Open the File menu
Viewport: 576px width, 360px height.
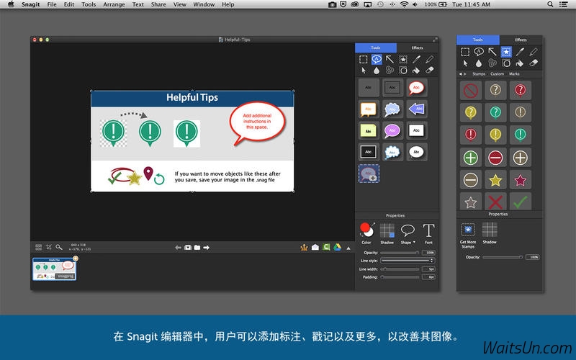pyautogui.click(x=52, y=4)
